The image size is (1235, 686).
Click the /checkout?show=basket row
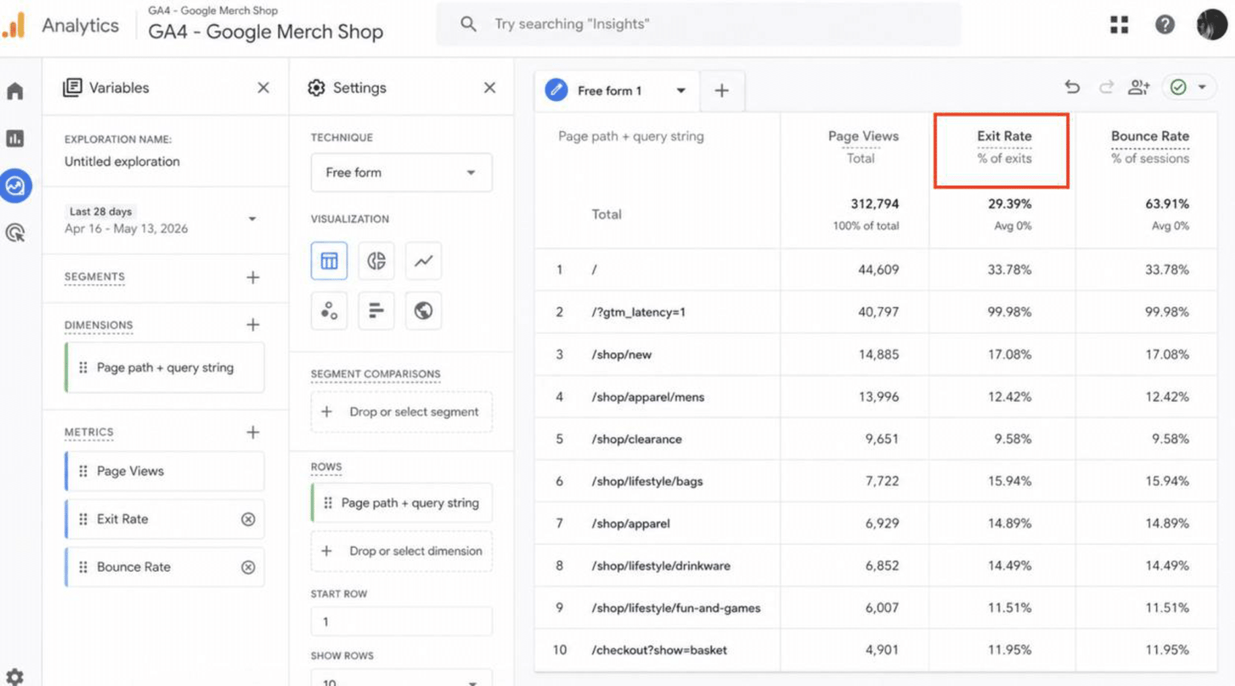[x=876, y=650]
